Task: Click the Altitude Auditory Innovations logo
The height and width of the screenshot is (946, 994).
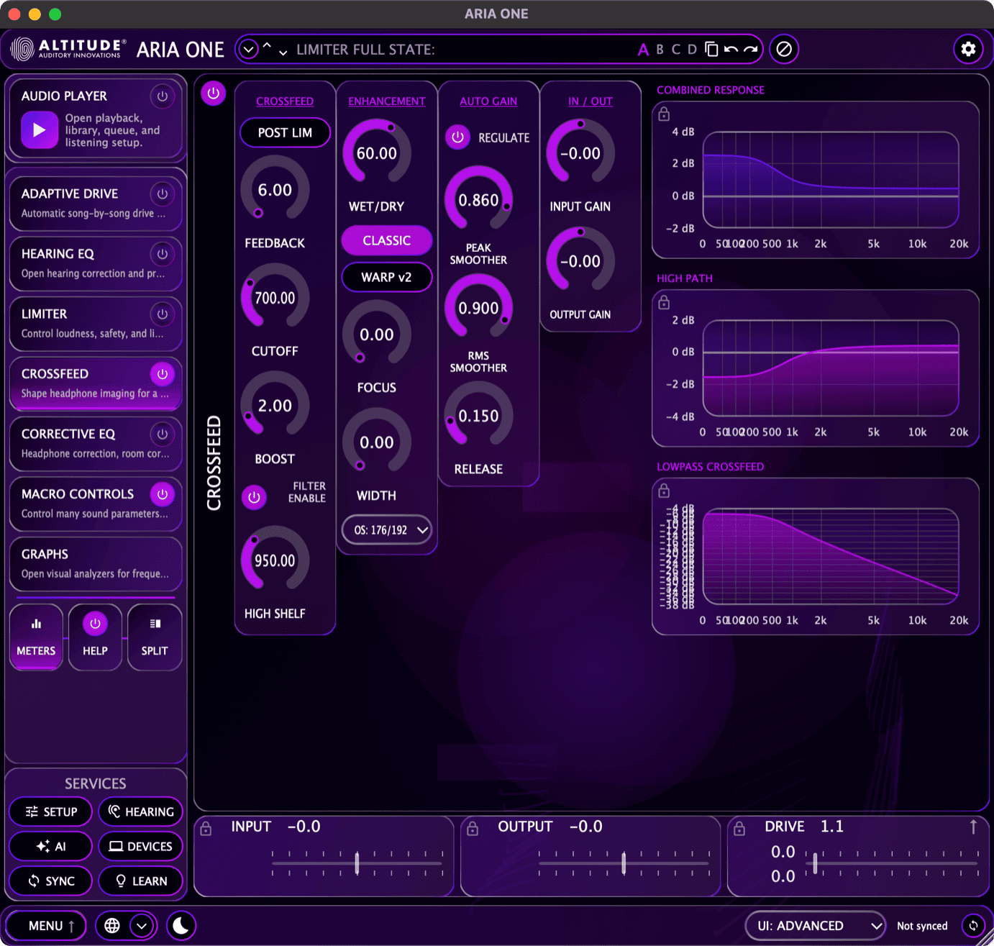Action: 68,49
